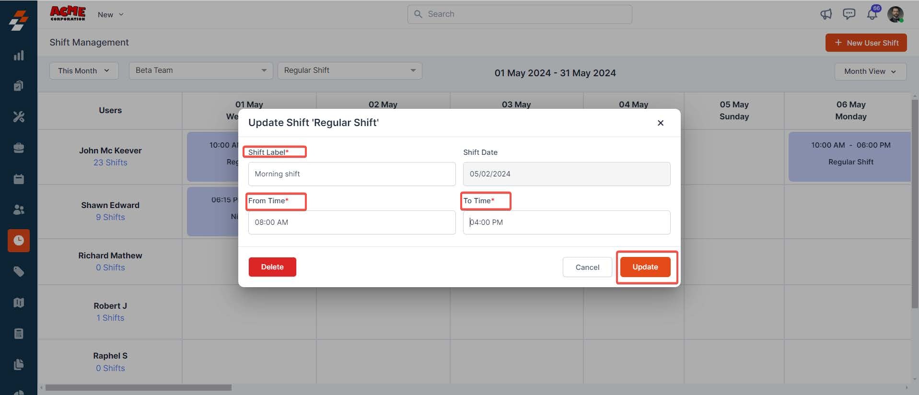Click the From Time field
The image size is (919, 395).
352,222
